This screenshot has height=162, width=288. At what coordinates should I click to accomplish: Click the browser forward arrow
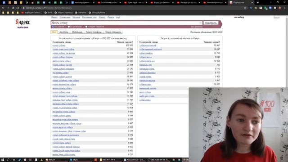coord(8,8)
